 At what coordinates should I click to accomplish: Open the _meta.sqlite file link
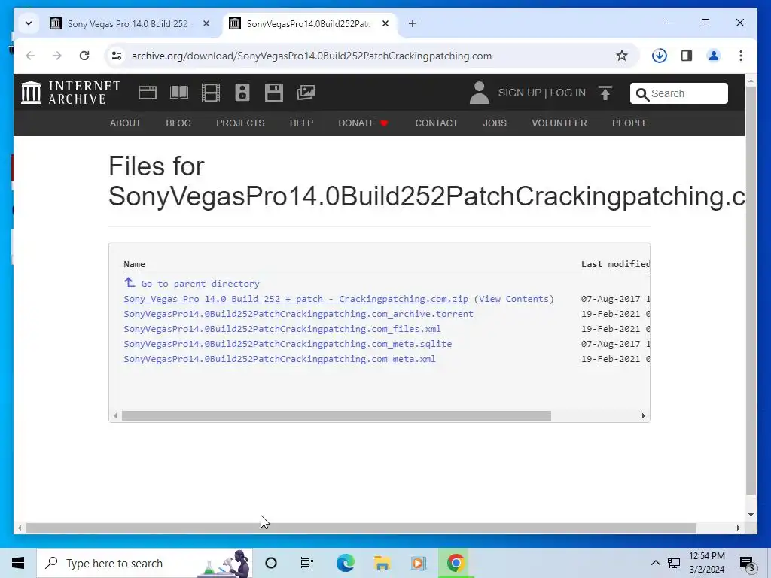(x=288, y=343)
